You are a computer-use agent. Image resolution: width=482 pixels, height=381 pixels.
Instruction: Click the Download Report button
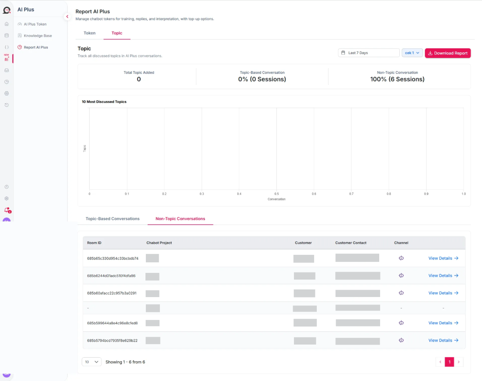click(447, 53)
